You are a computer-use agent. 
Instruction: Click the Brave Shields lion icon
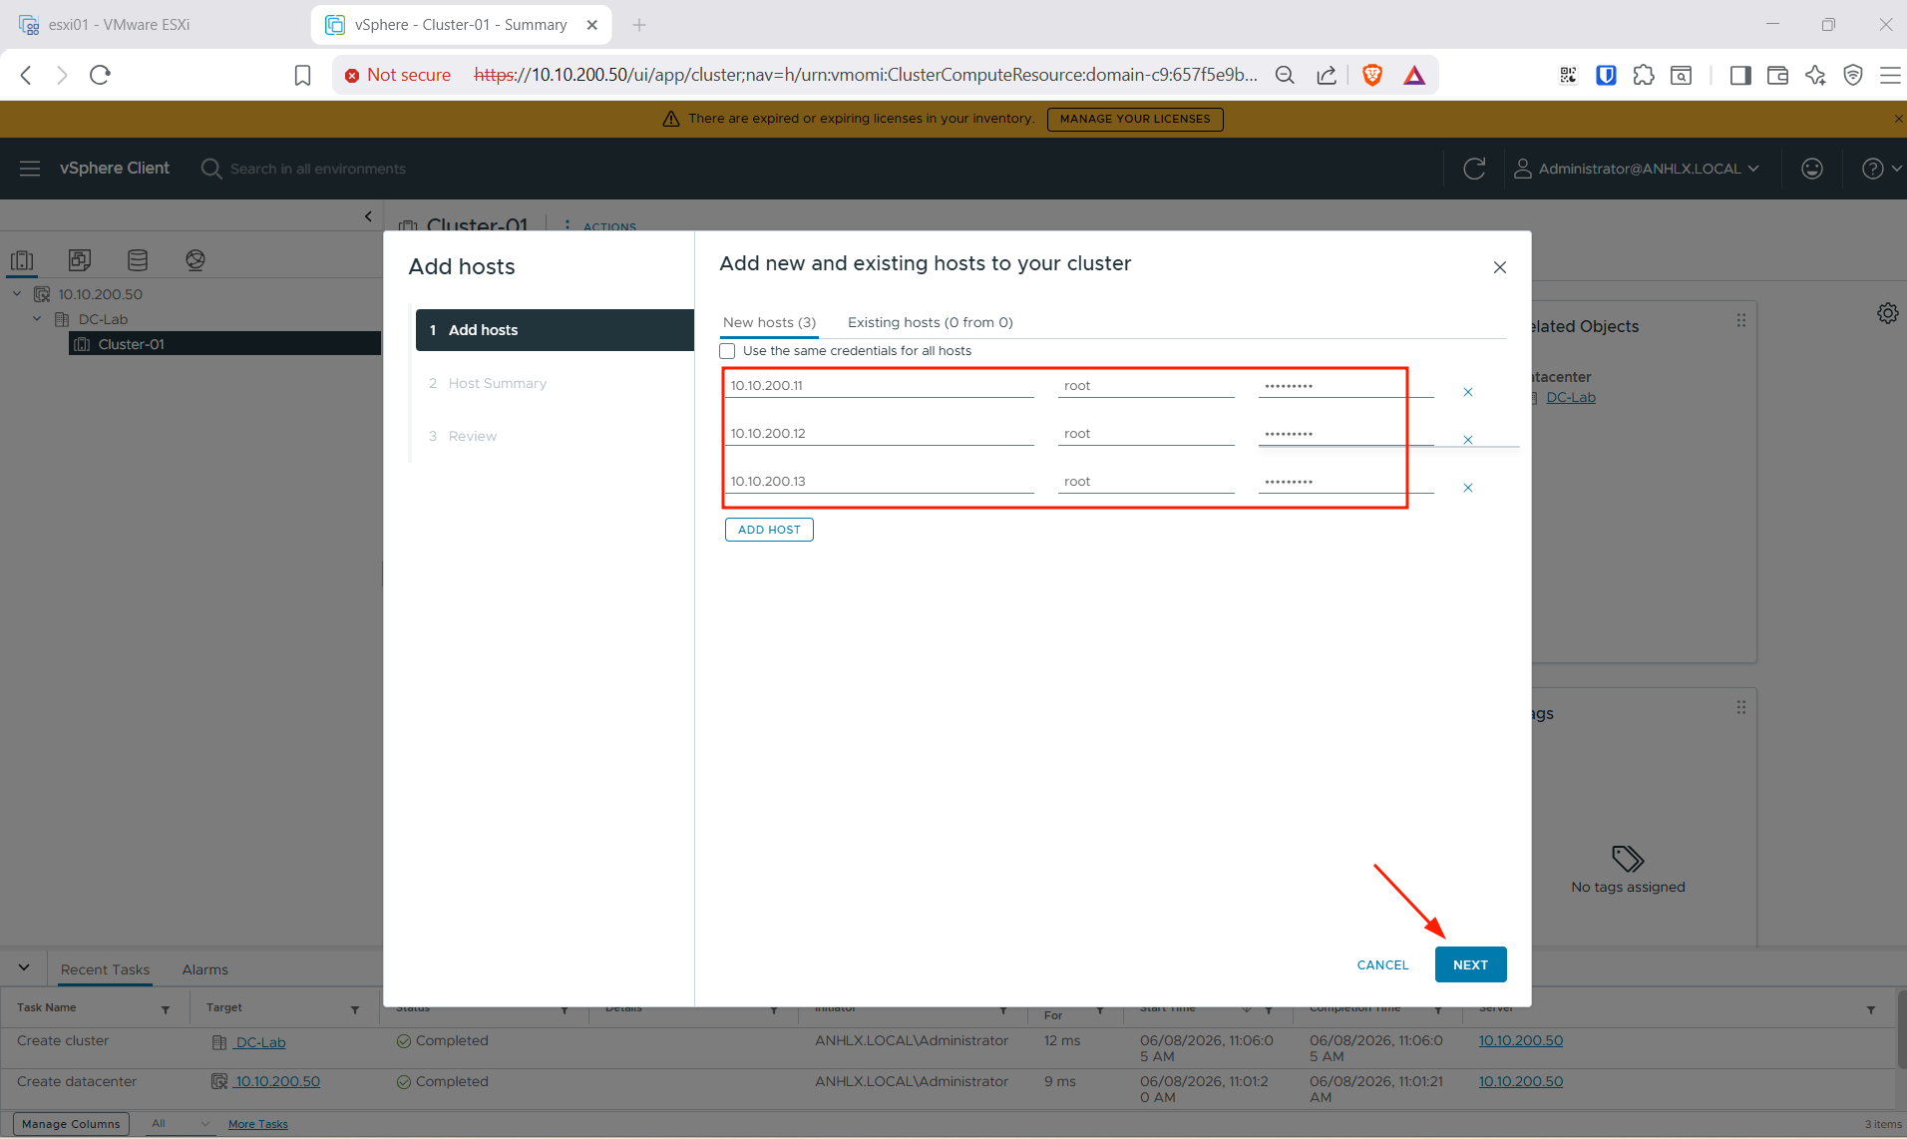pyautogui.click(x=1372, y=75)
